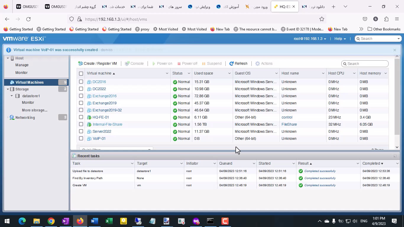Open the Host CPU column dropdown arrow
The height and width of the screenshot is (227, 404).
(x=354, y=74)
